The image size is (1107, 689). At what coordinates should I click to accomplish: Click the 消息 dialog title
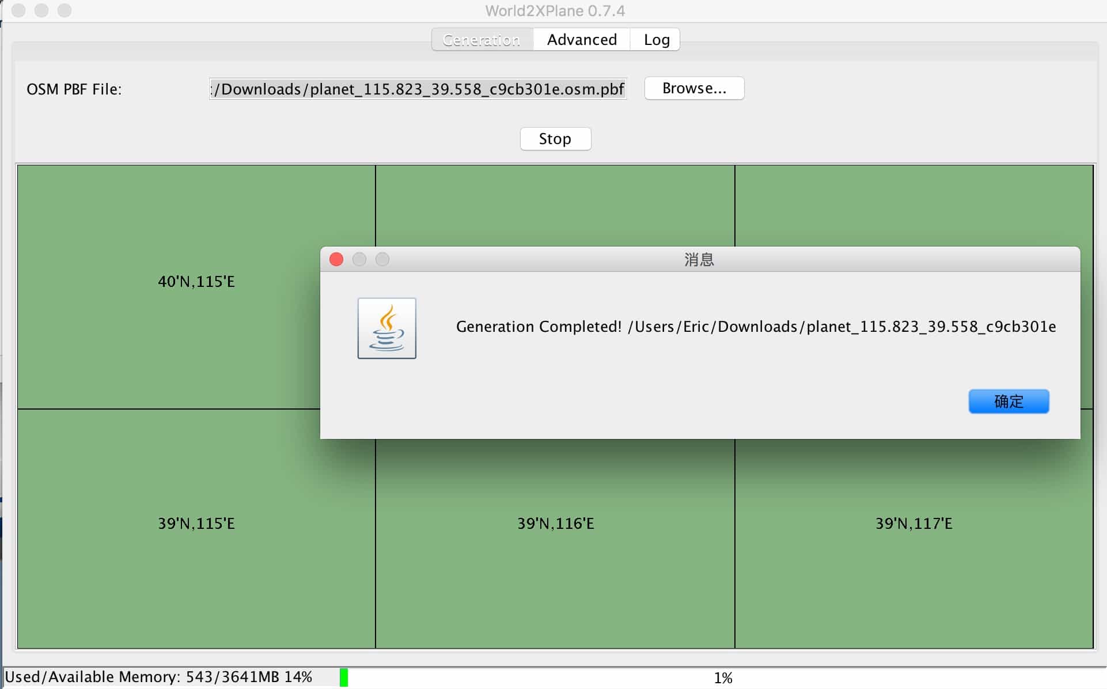coord(699,260)
